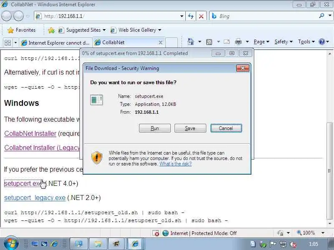Click the Print toolbar icon
Viewport: 334px width, 250px height.
(x=238, y=42)
